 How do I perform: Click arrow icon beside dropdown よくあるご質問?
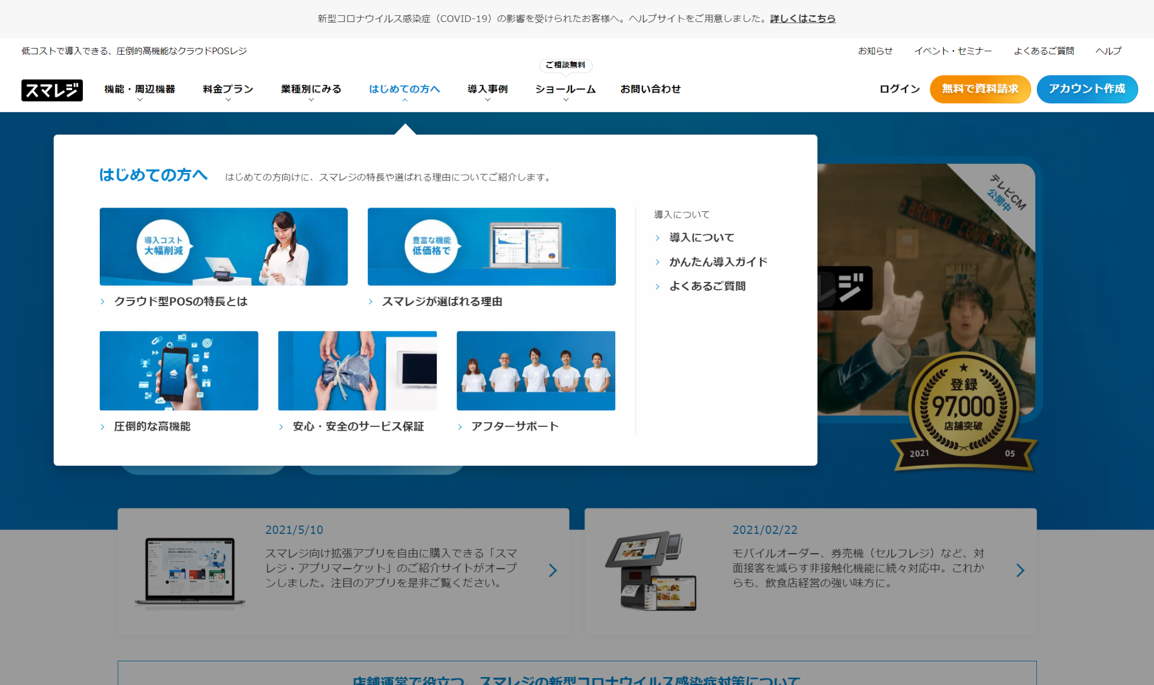tap(658, 286)
